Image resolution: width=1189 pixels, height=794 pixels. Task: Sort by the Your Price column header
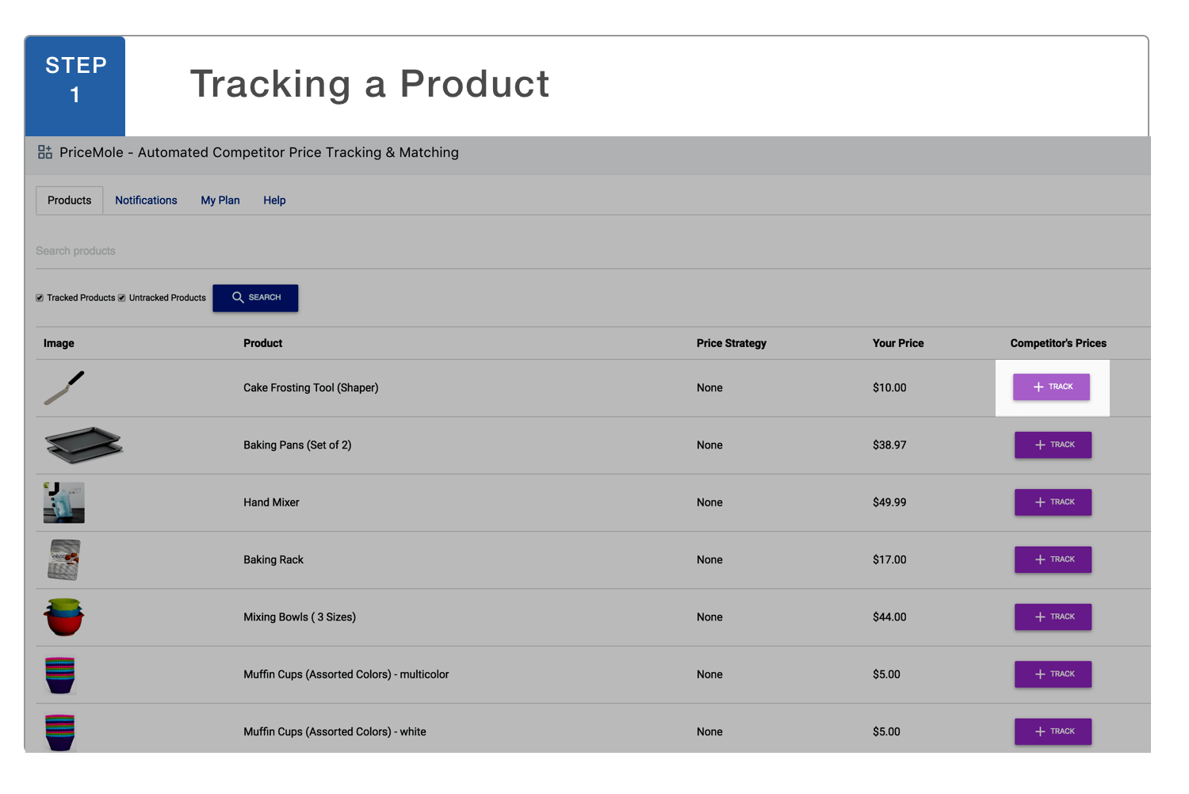pyautogui.click(x=898, y=343)
